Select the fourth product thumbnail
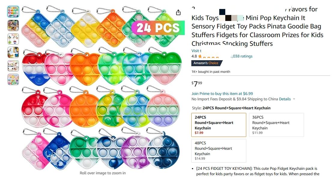 (x=13, y=52)
